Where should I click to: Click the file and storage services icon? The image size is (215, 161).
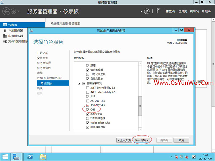click(x=5, y=41)
